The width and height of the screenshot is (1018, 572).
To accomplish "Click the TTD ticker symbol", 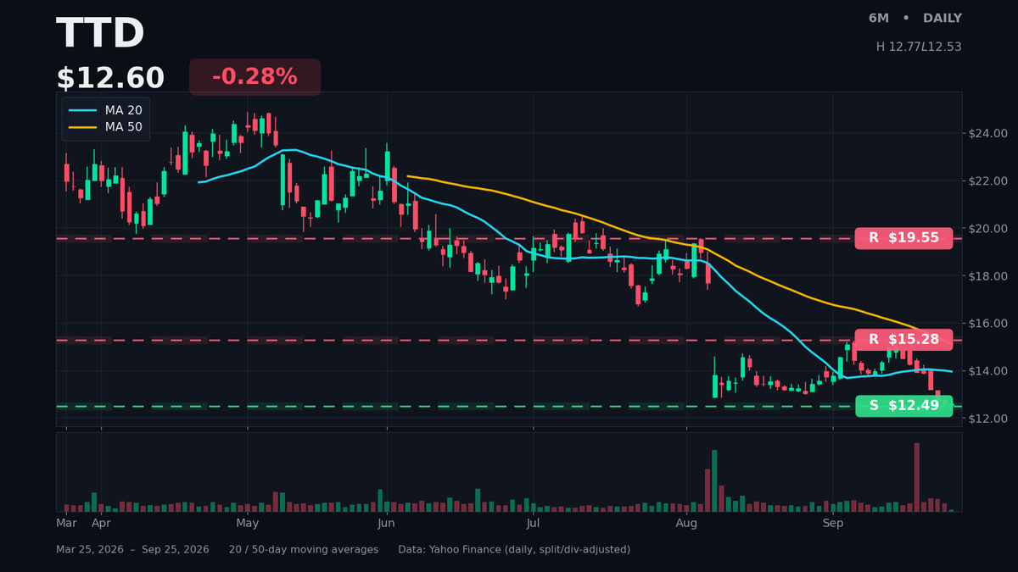I will click(100, 35).
